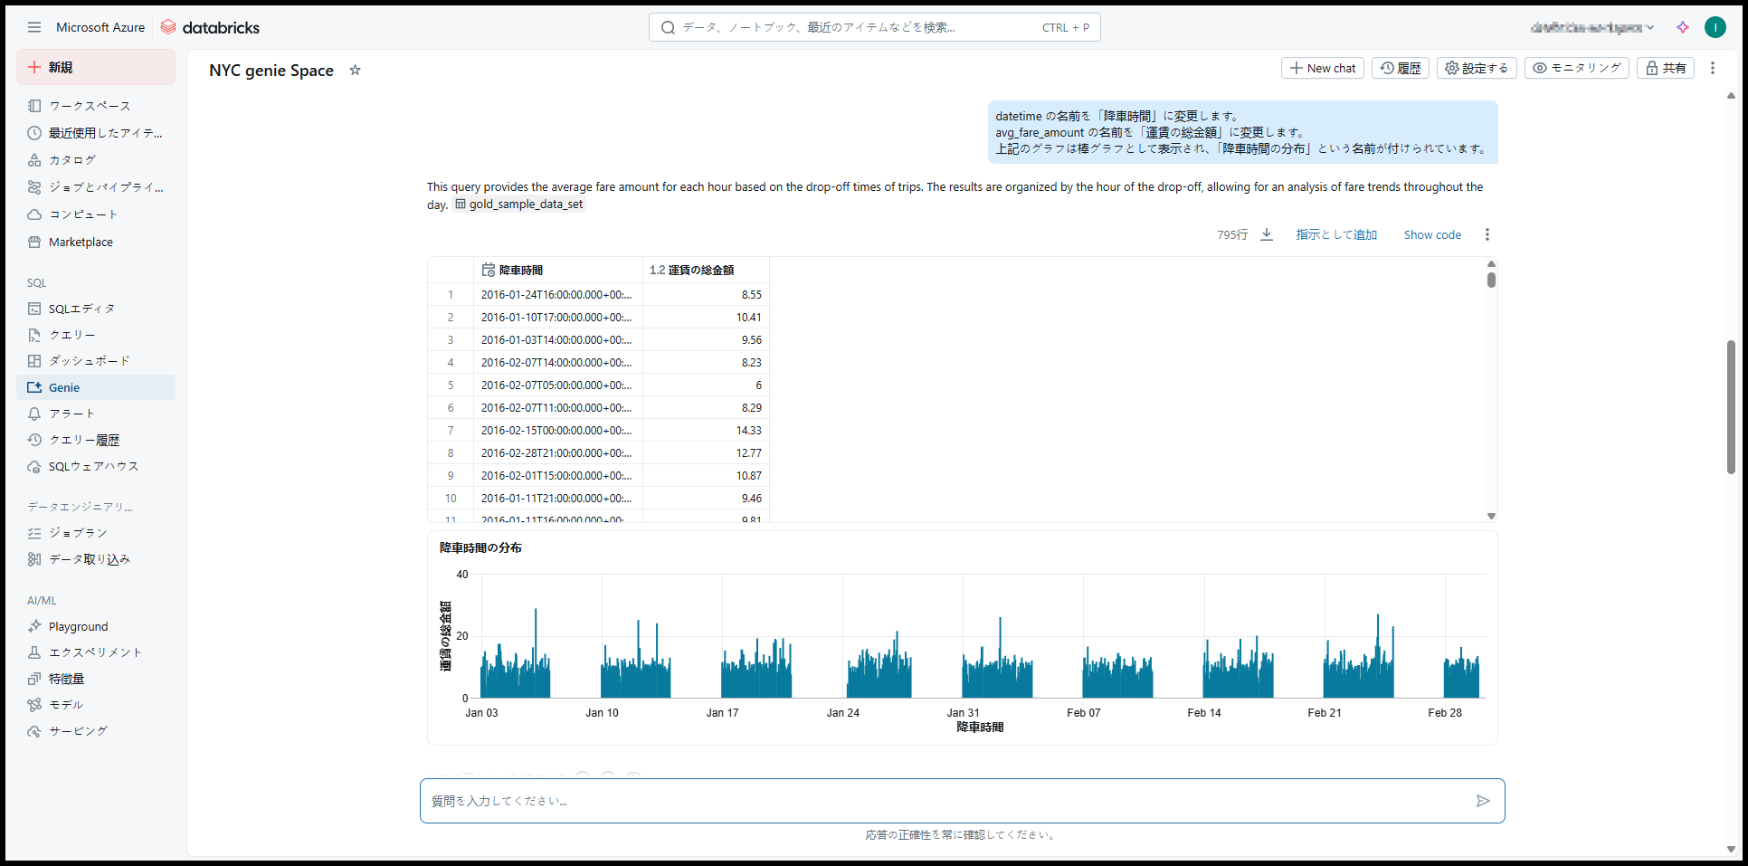Open settings (設定する) for the space
Viewport: 1748px width, 866px height.
coord(1476,68)
